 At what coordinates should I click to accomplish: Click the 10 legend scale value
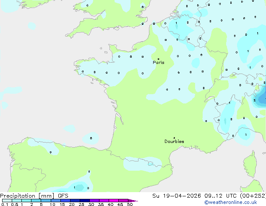52,204
